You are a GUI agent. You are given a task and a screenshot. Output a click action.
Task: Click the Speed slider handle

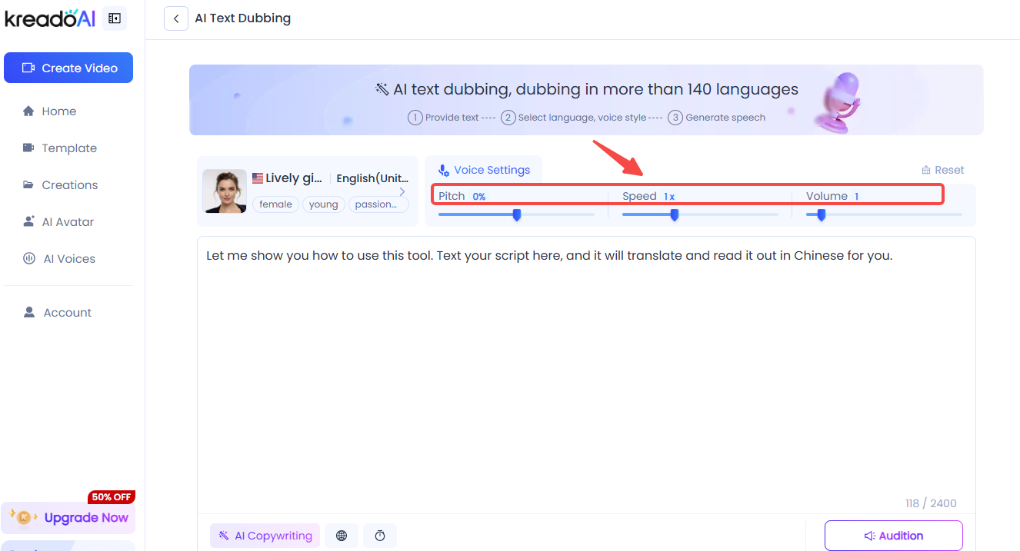coord(675,215)
